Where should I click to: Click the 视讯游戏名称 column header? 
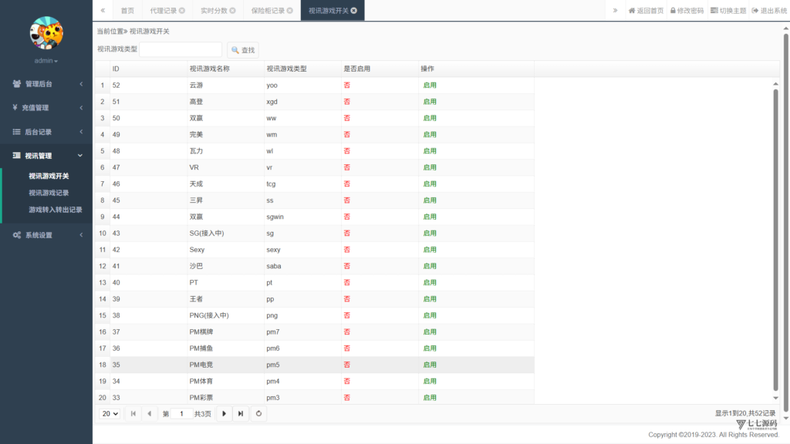[x=225, y=69]
